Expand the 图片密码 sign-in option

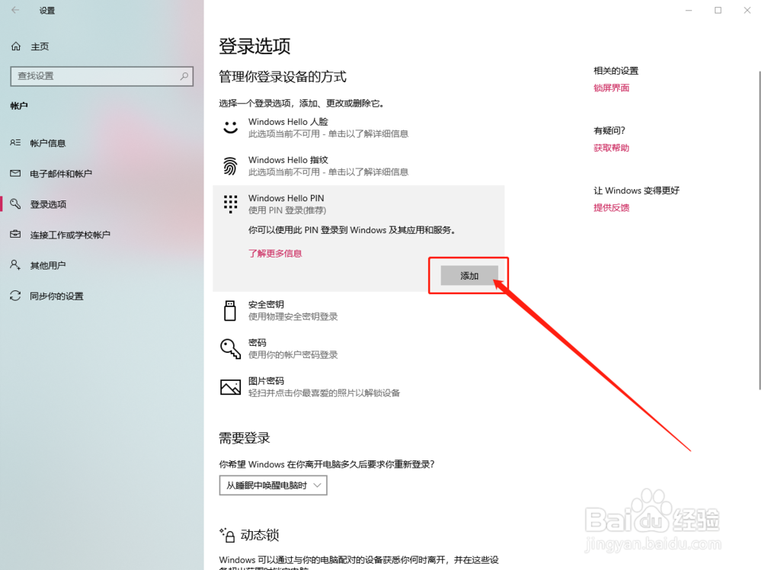tap(359, 387)
